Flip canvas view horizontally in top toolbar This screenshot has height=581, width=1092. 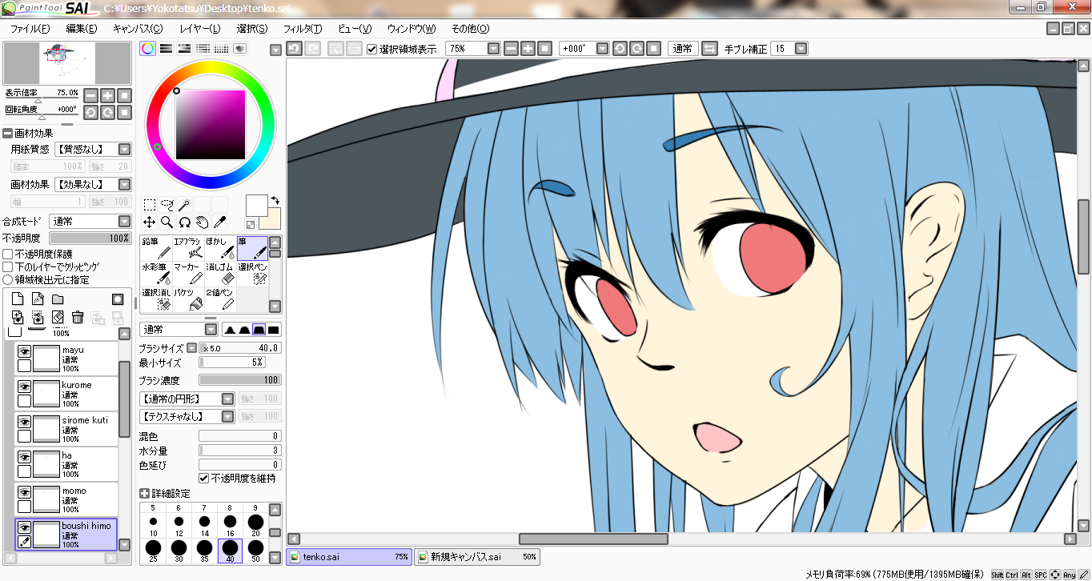pyautogui.click(x=709, y=49)
